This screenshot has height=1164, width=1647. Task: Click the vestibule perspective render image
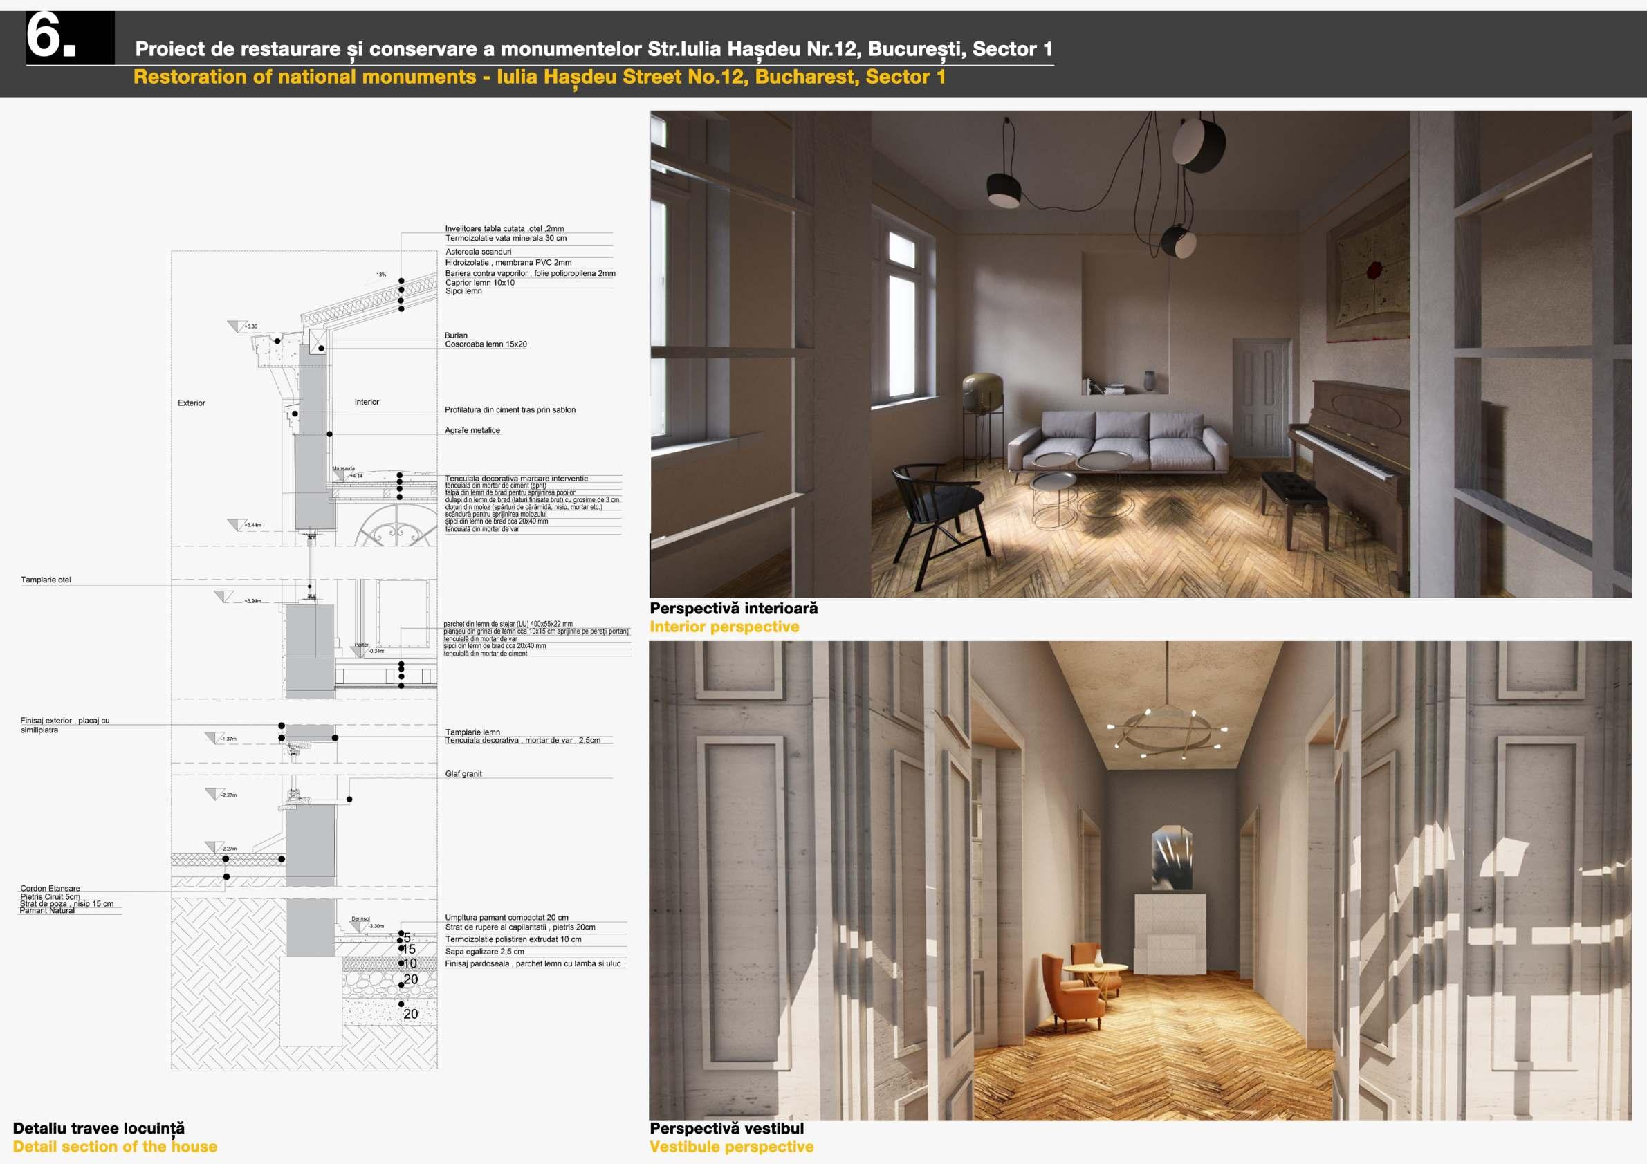[x=1141, y=880]
